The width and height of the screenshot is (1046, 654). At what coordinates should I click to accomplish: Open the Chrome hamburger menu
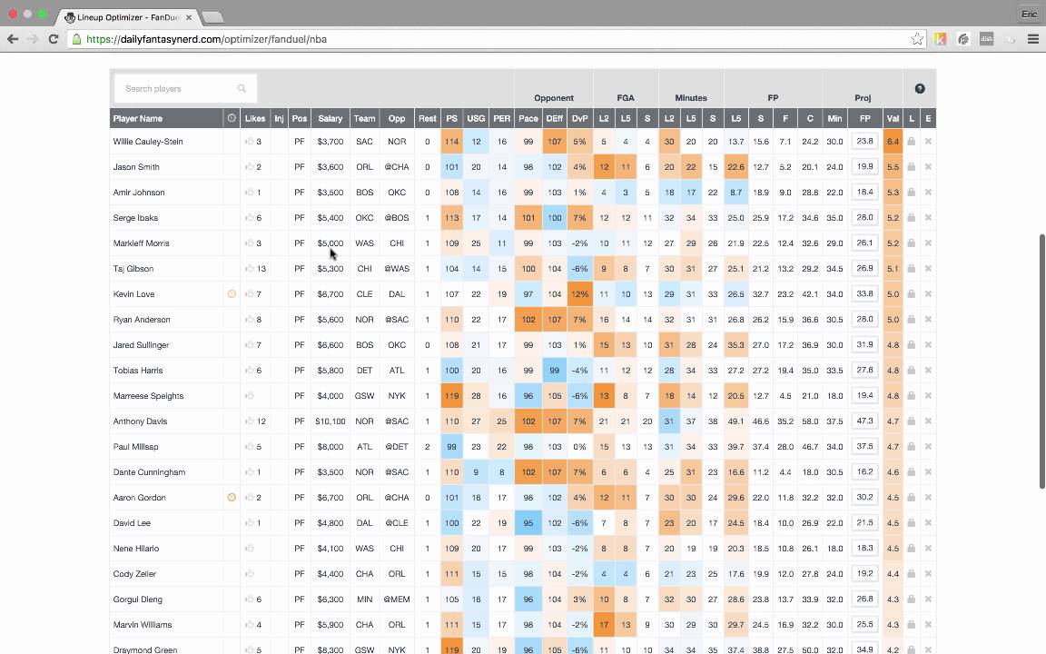pos(1032,39)
